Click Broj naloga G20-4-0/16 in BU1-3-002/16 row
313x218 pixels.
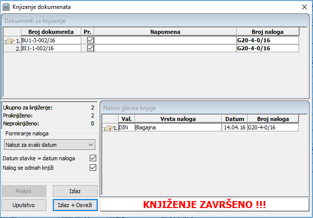tap(268, 40)
